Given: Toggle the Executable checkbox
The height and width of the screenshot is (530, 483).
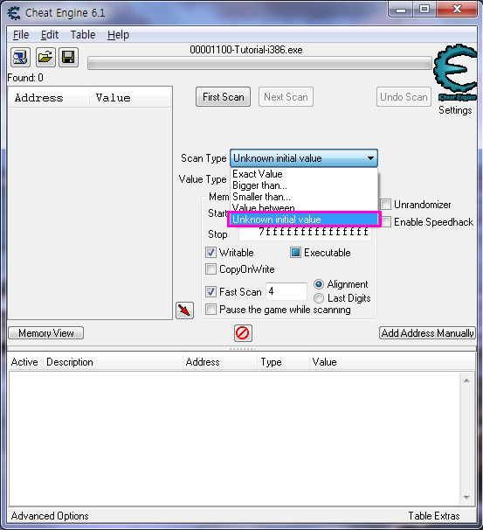Looking at the screenshot, I should [x=295, y=252].
